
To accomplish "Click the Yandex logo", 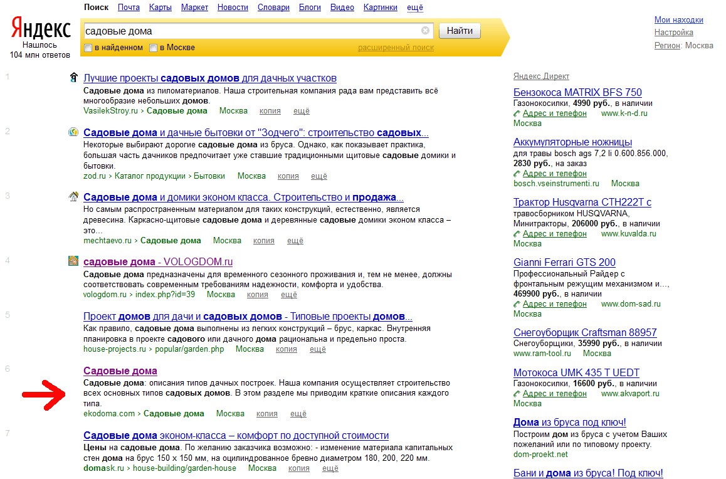I will 41,29.
